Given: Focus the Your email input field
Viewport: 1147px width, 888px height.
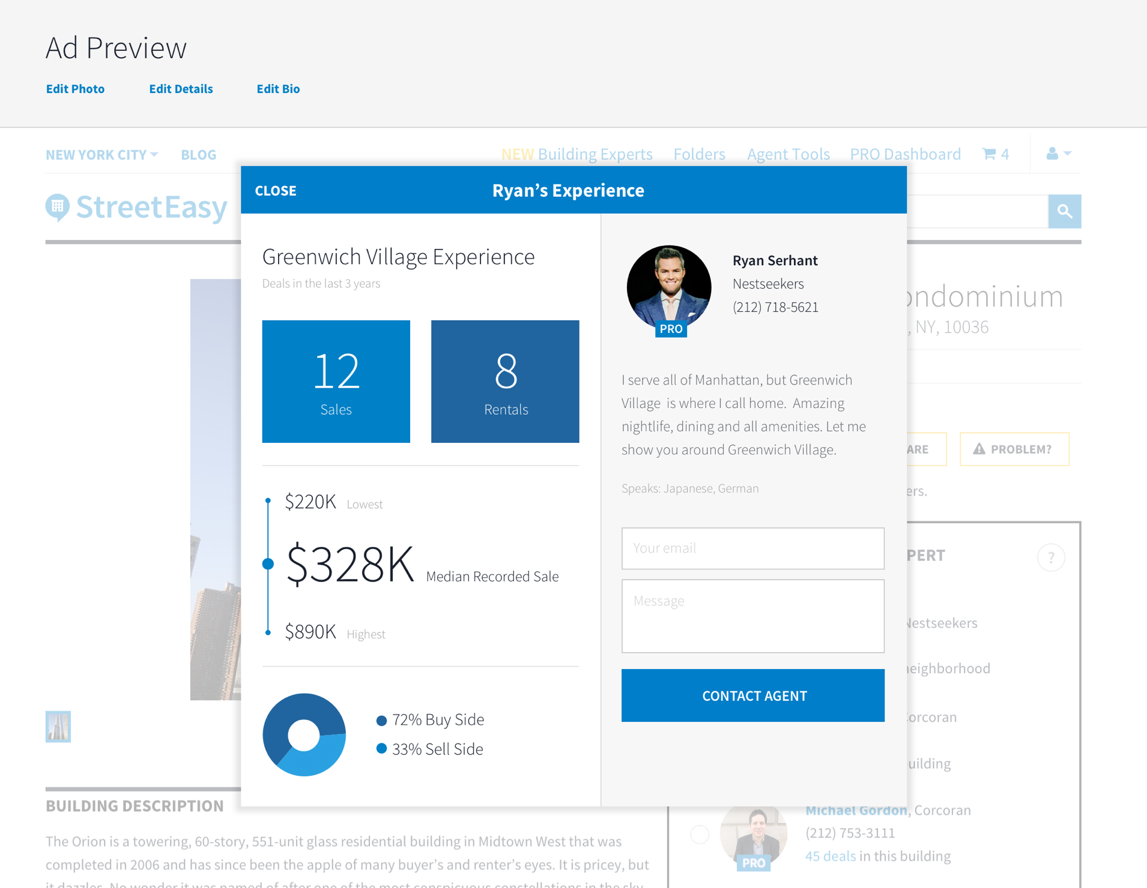Looking at the screenshot, I should pyautogui.click(x=753, y=548).
